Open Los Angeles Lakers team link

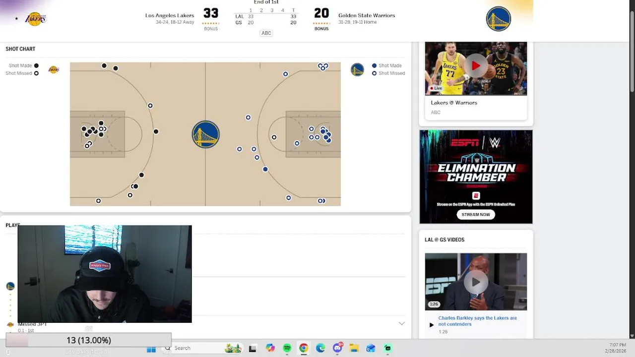click(x=169, y=15)
